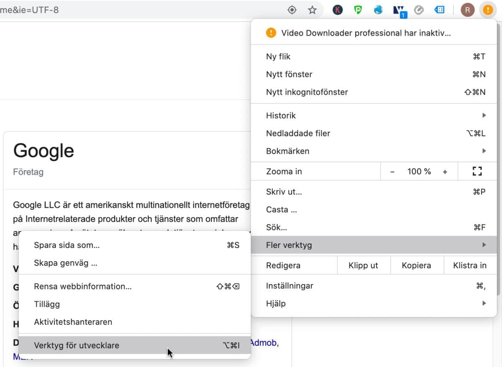The image size is (502, 367).
Task: Click the Admob link
Action: coord(263,343)
